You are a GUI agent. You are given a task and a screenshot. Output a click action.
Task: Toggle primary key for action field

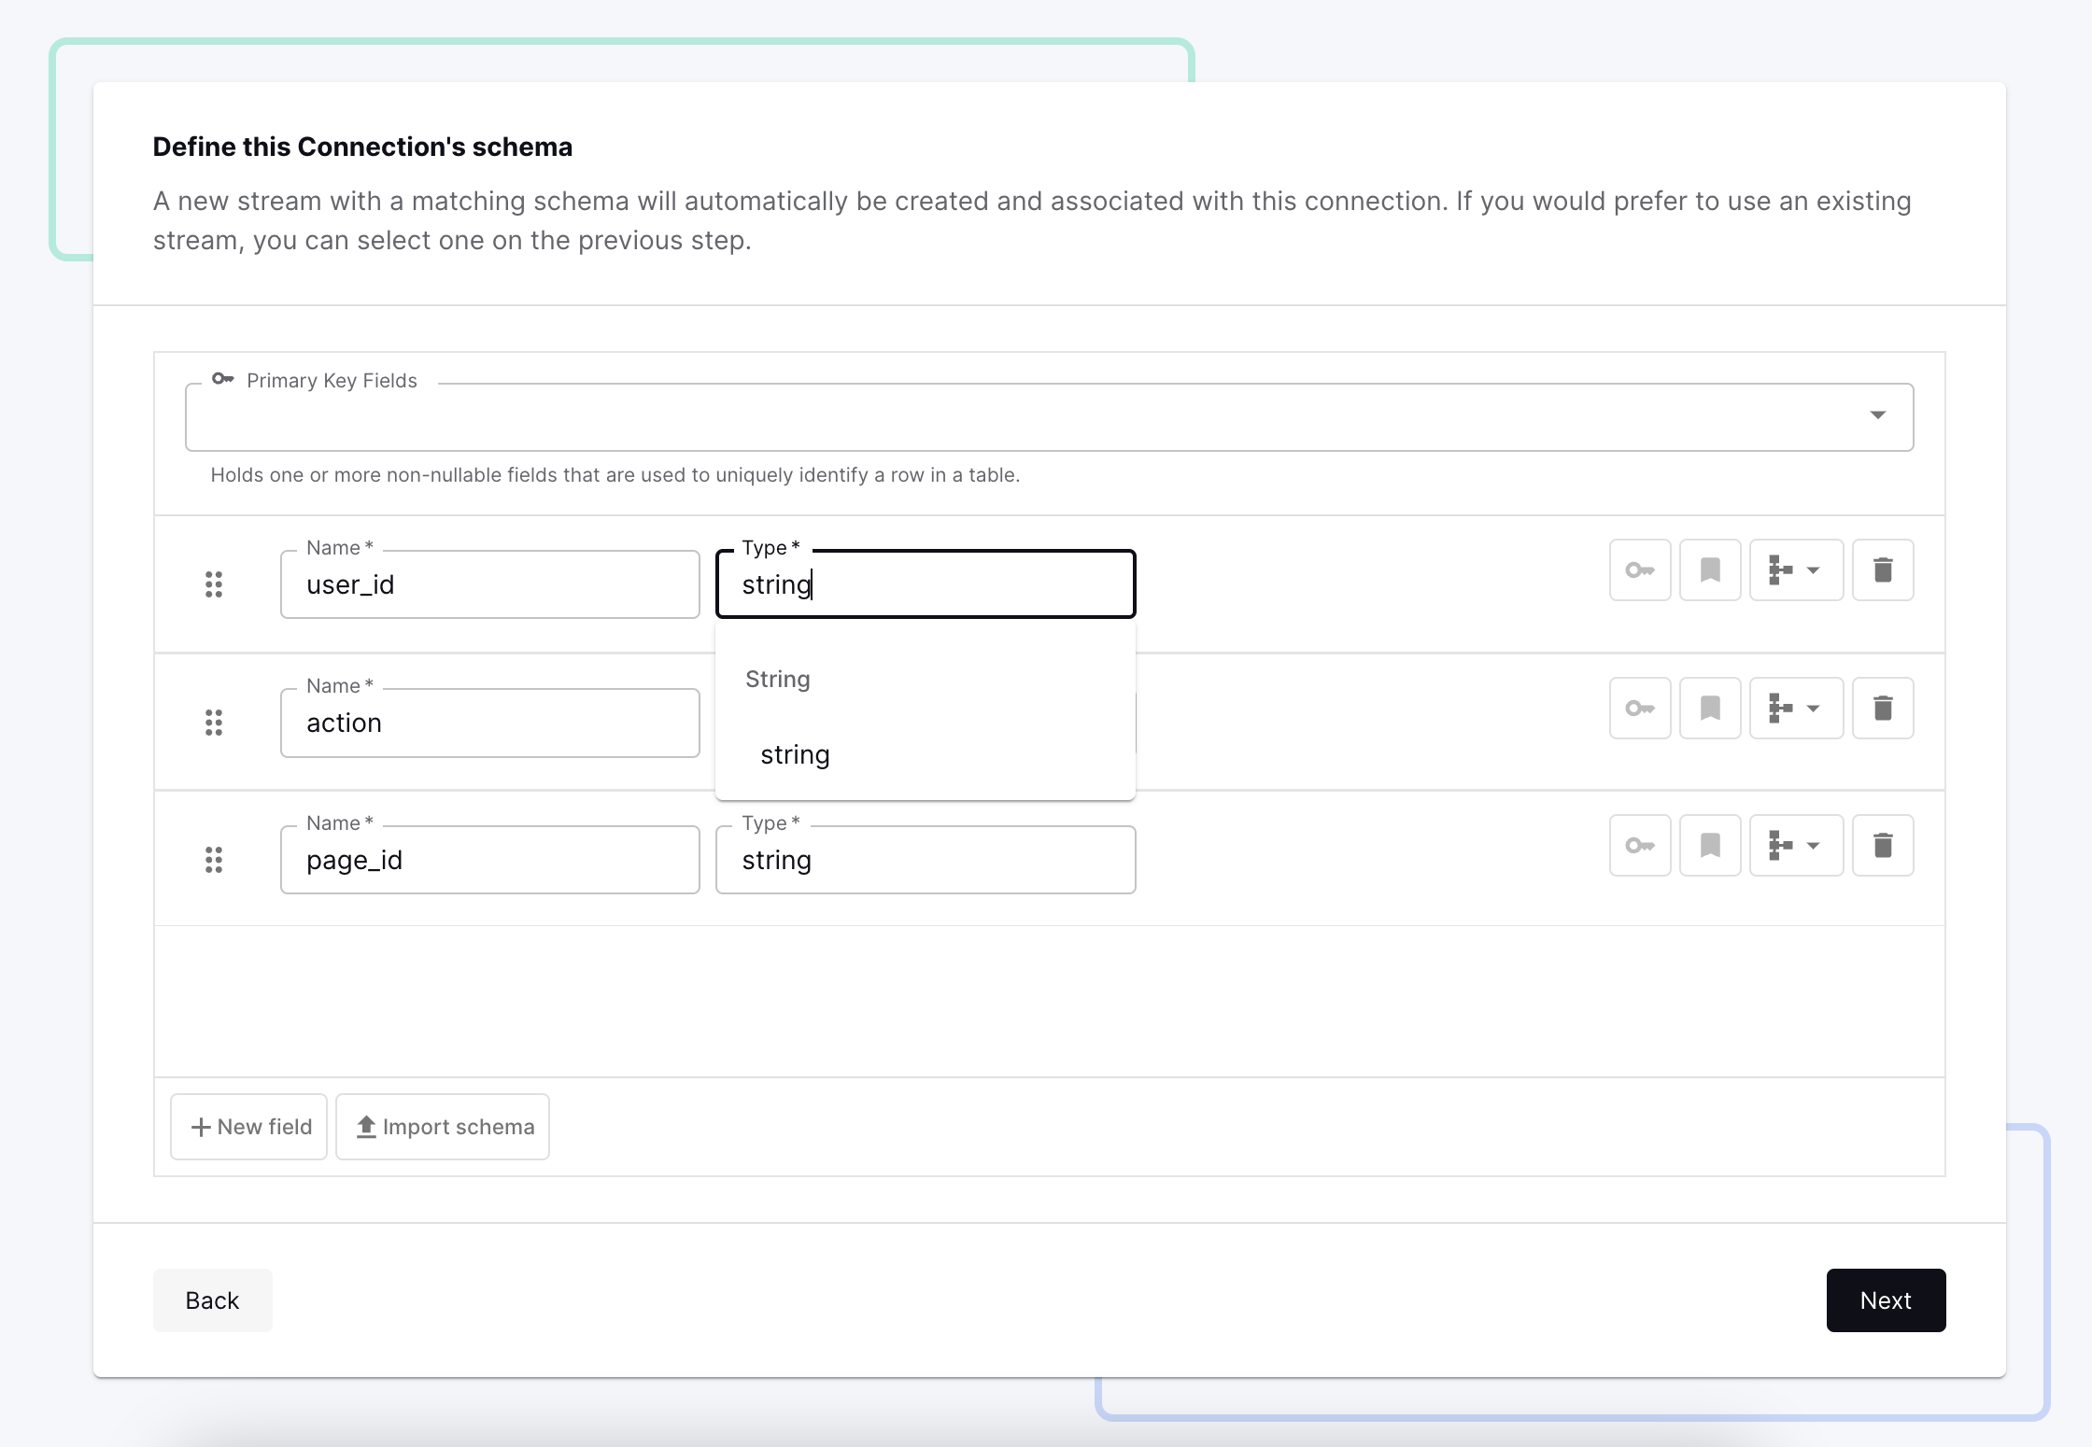click(1639, 708)
